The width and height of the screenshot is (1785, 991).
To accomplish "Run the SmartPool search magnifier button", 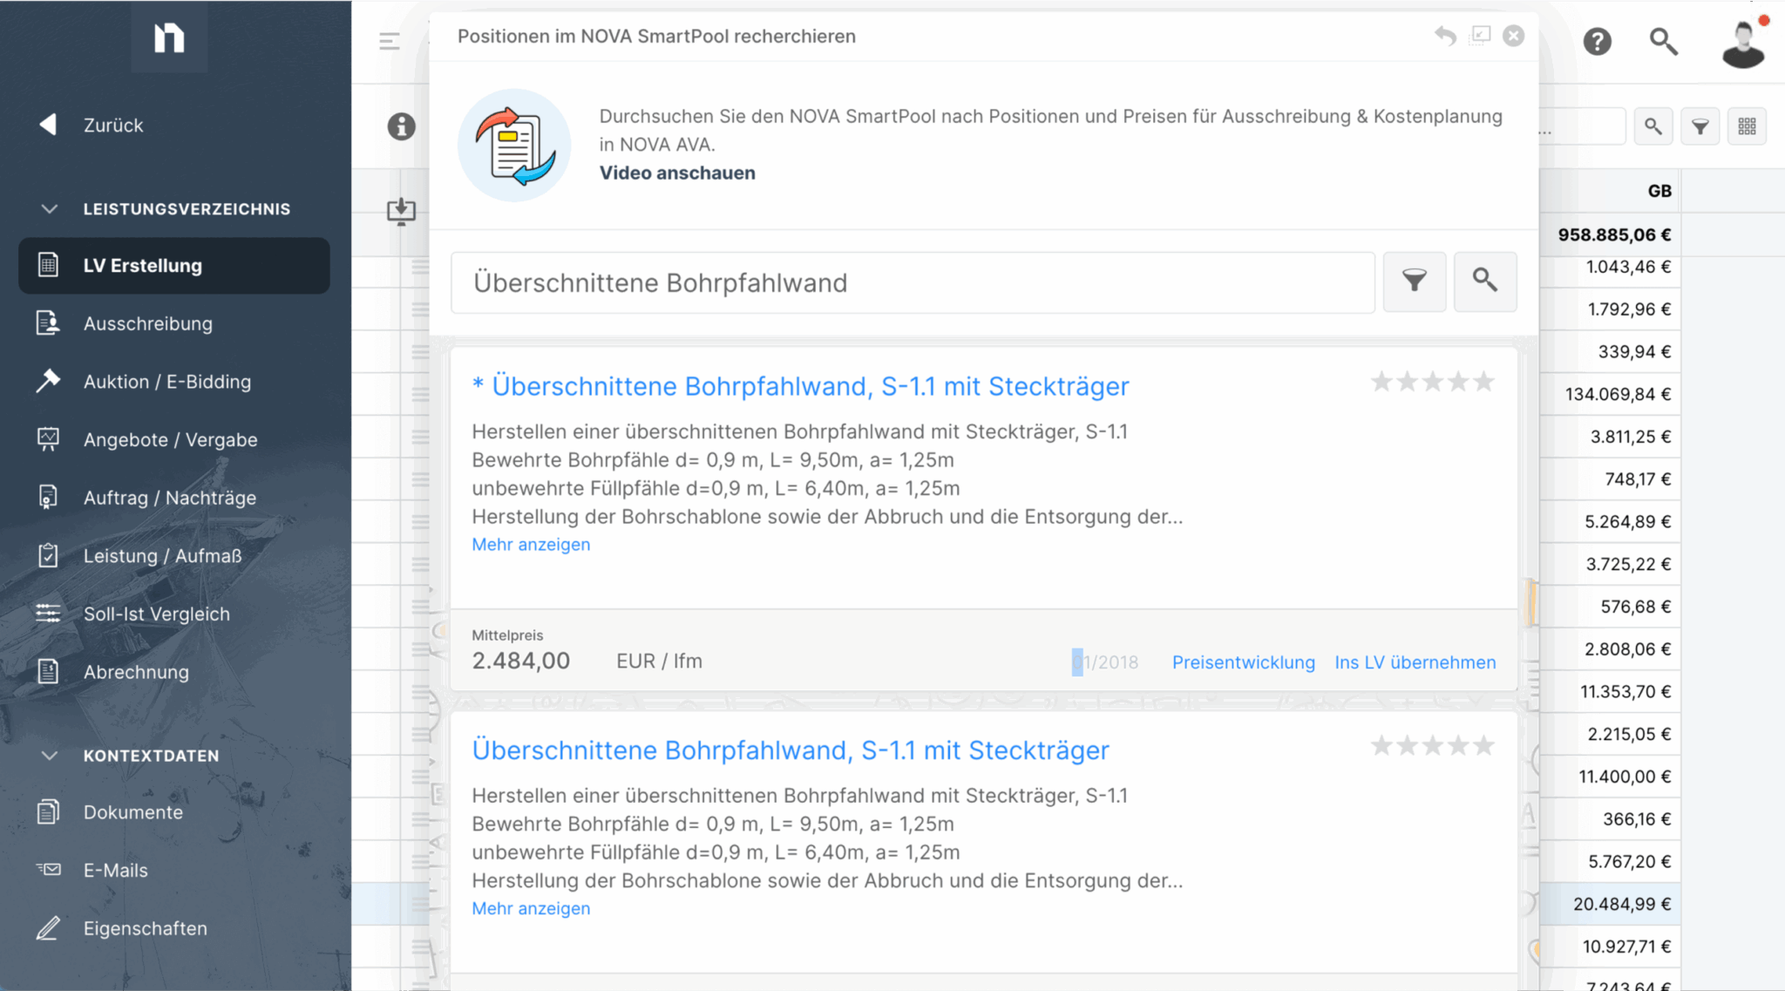I will tap(1485, 282).
